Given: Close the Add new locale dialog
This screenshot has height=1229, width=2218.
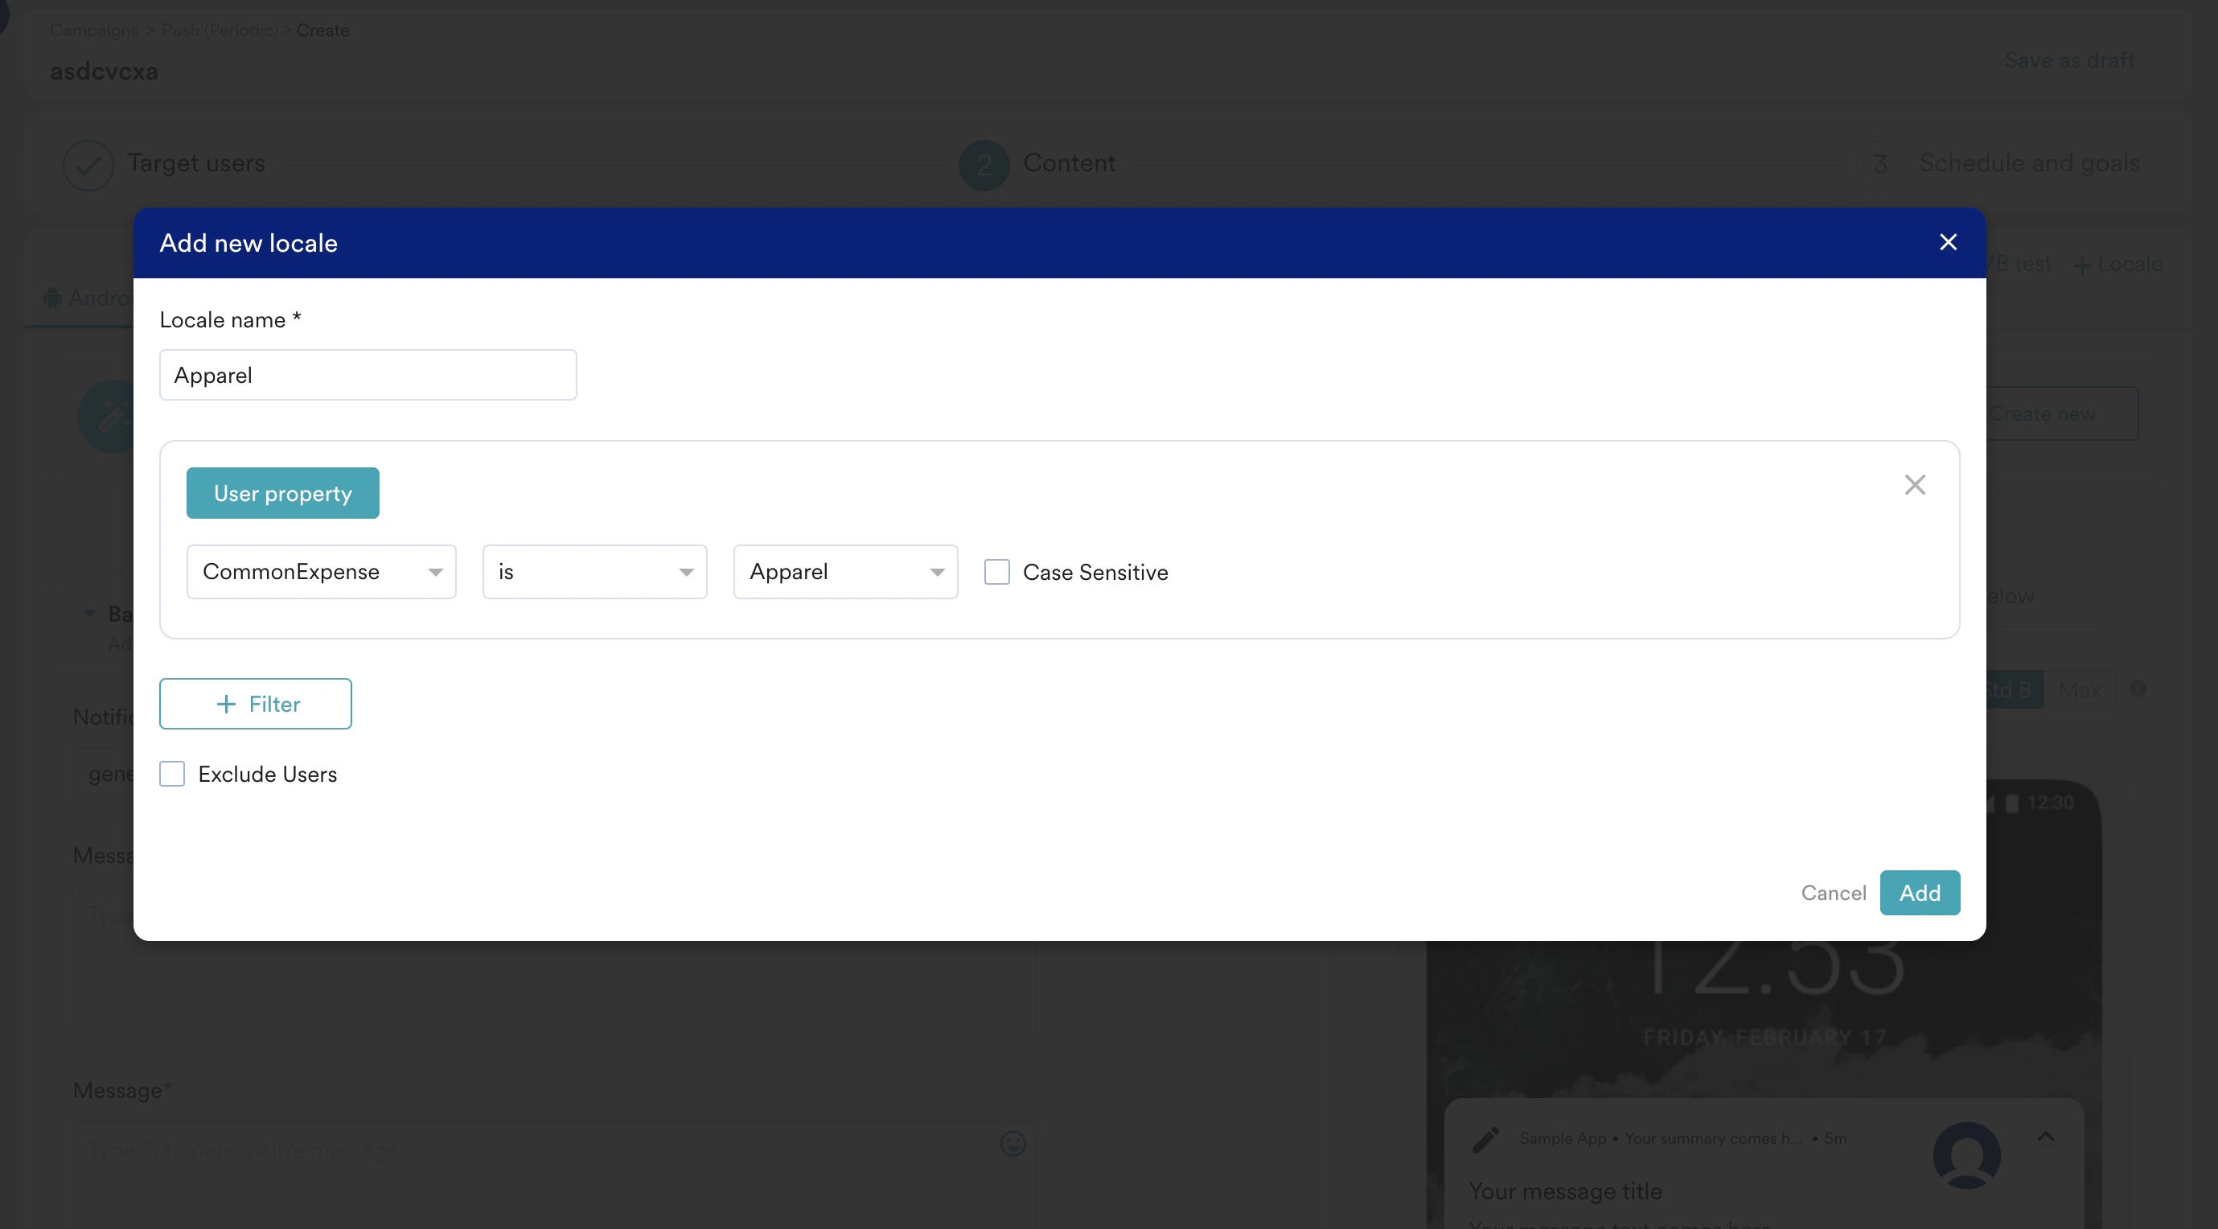Looking at the screenshot, I should [x=1948, y=242].
